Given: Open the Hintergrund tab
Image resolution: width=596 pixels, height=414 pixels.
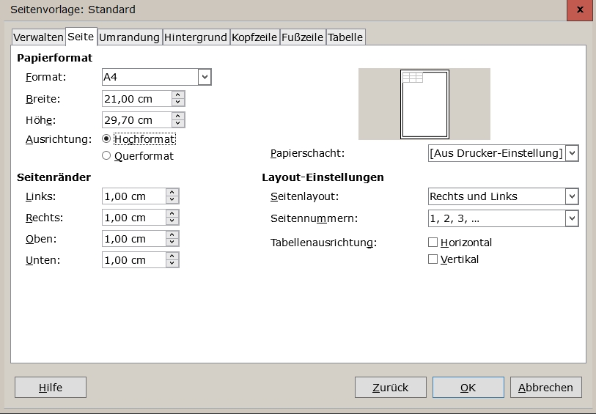Looking at the screenshot, I should pos(196,37).
